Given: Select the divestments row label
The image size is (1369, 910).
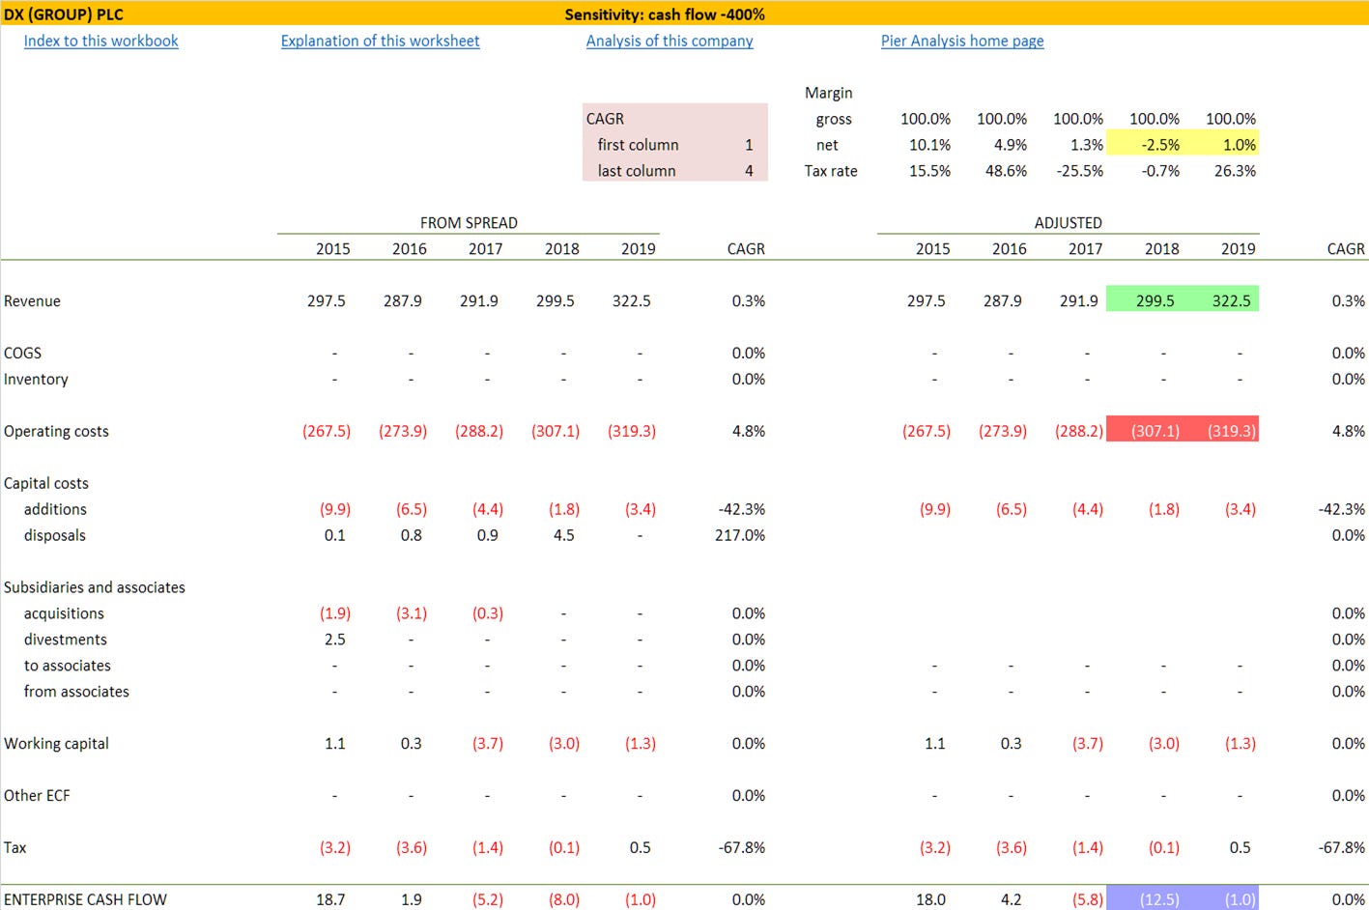Looking at the screenshot, I should point(66,640).
